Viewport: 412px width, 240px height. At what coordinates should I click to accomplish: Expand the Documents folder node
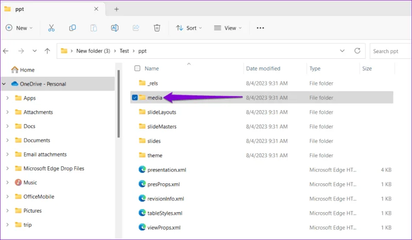7,140
